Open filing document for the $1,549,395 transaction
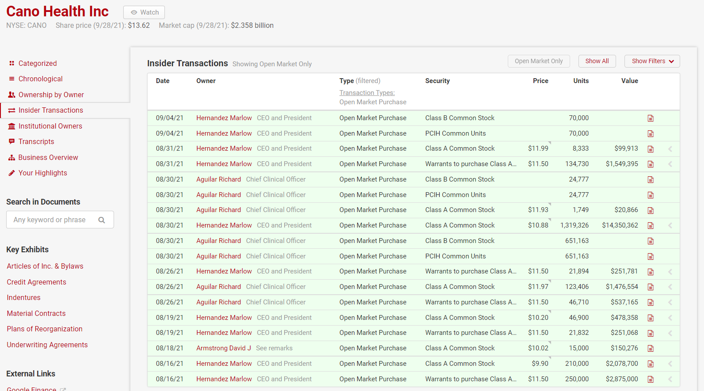Screen dimensions: 704x391 click(651, 164)
